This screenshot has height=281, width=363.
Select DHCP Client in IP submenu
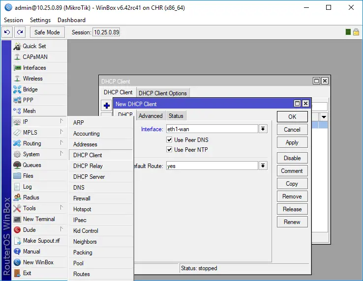pos(101,155)
